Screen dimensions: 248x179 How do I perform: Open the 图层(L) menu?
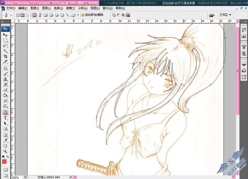click(47, 8)
